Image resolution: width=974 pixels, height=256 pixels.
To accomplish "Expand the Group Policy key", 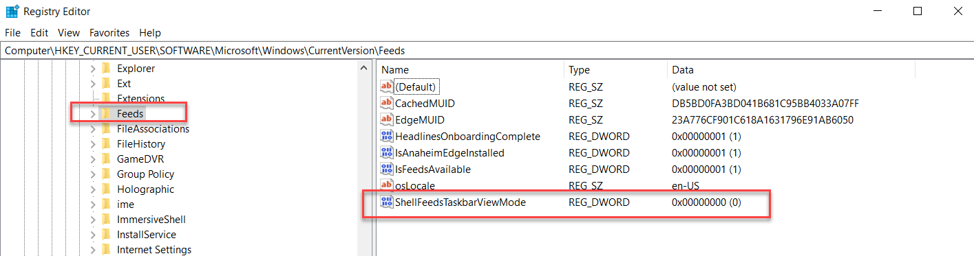I will pyautogui.click(x=92, y=174).
